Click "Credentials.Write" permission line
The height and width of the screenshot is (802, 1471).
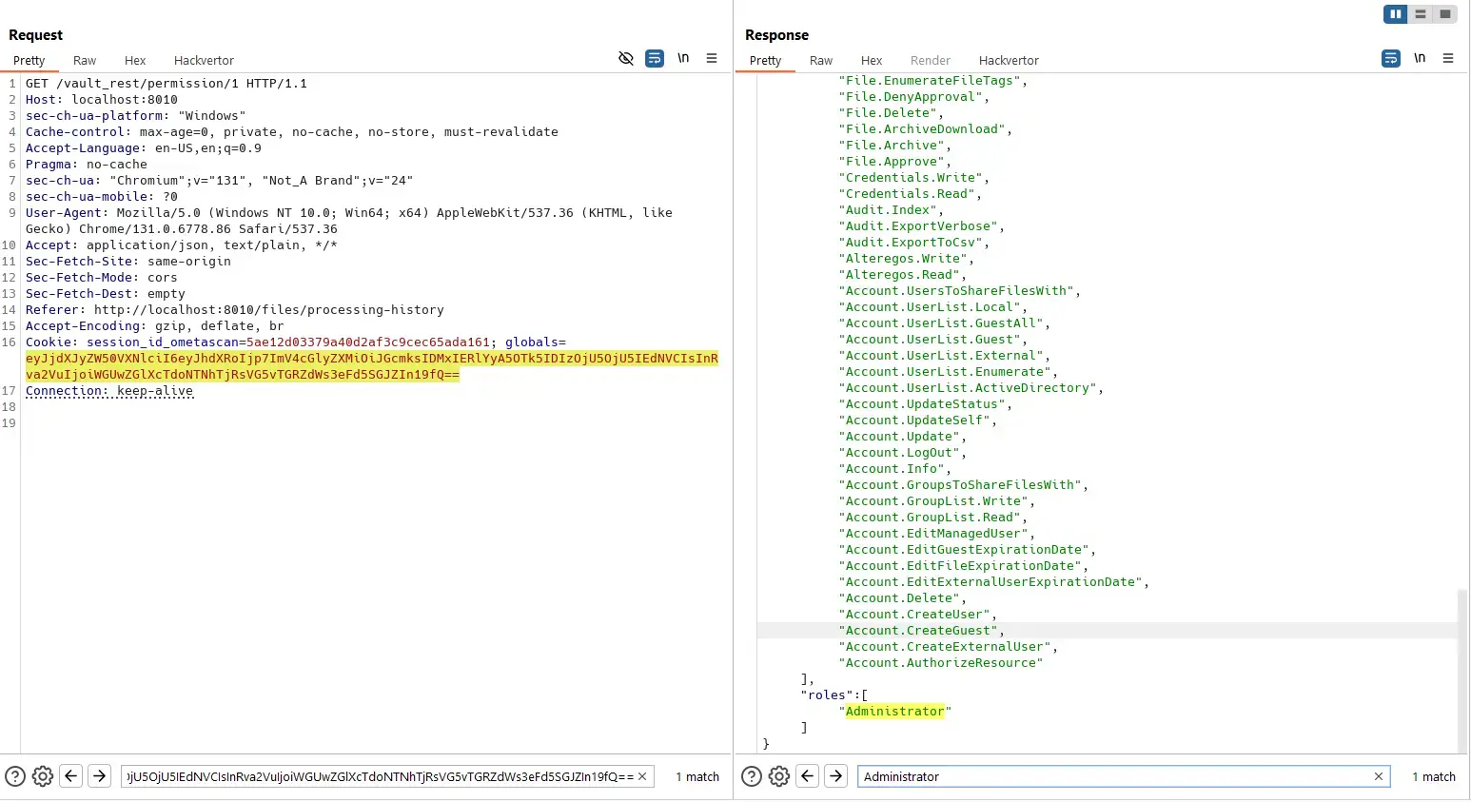913,178
